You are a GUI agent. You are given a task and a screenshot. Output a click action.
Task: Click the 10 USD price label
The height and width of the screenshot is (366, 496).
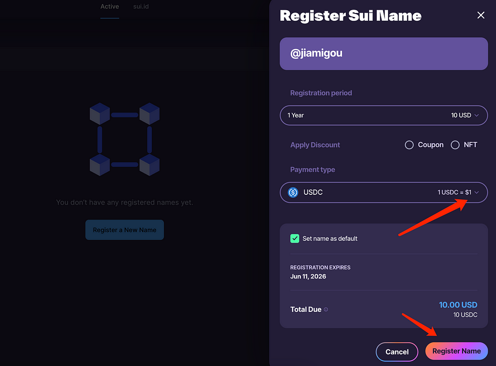point(461,115)
